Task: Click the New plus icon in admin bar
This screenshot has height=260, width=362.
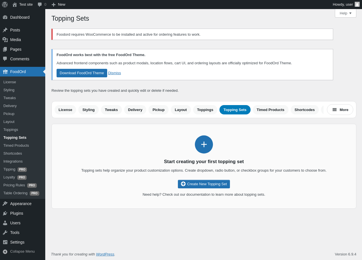Action: [53, 5]
